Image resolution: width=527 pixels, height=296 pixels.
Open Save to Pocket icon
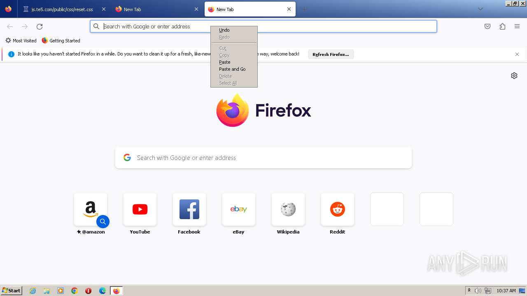487,26
